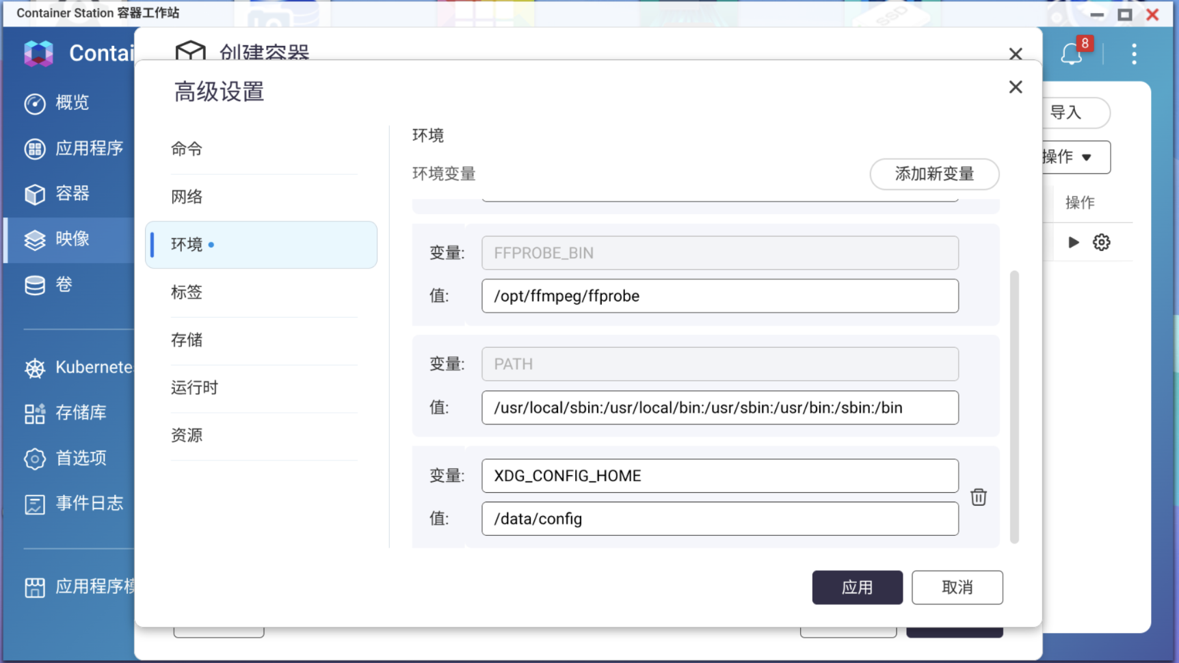Edit the /data/config value field
This screenshot has width=1179, height=663.
[719, 519]
